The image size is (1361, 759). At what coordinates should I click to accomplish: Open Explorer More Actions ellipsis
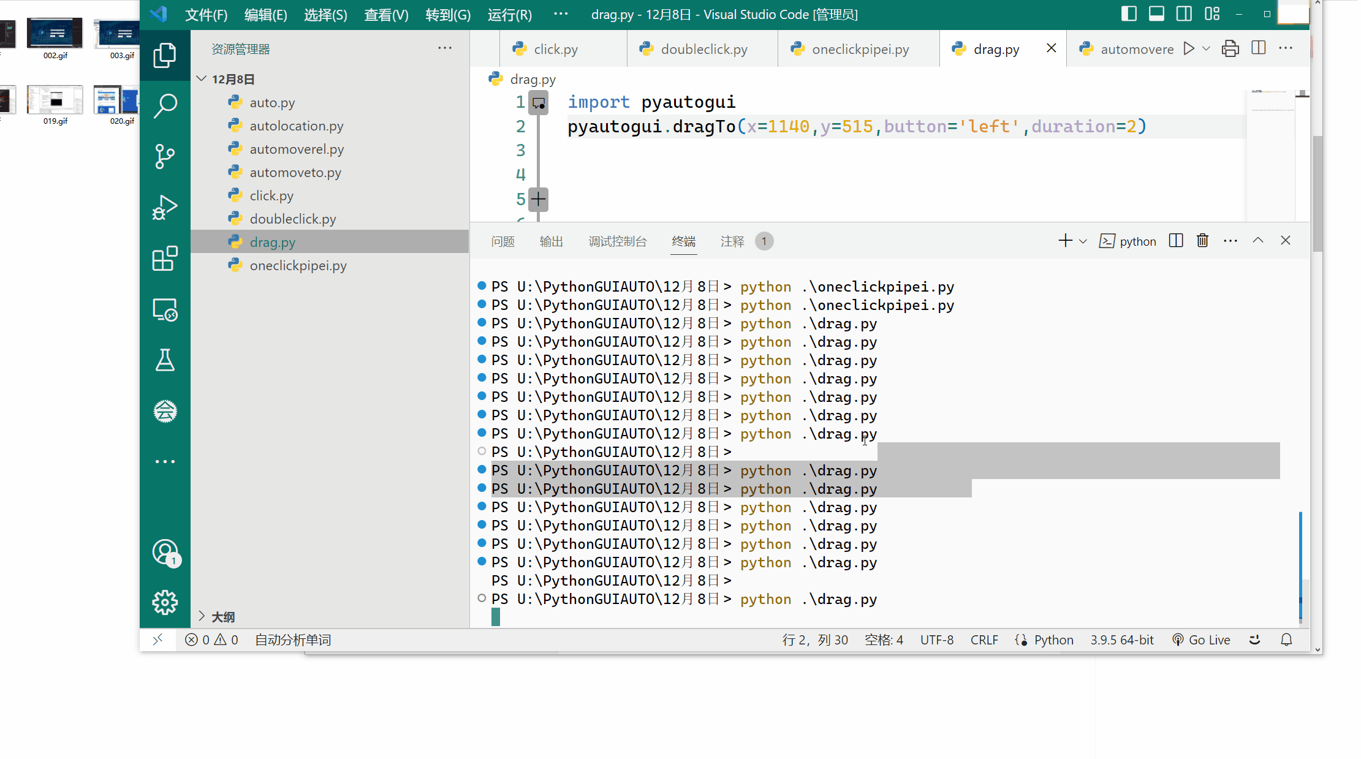tap(445, 48)
